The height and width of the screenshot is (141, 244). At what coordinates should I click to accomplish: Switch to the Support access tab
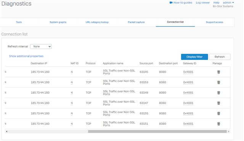click(214, 22)
